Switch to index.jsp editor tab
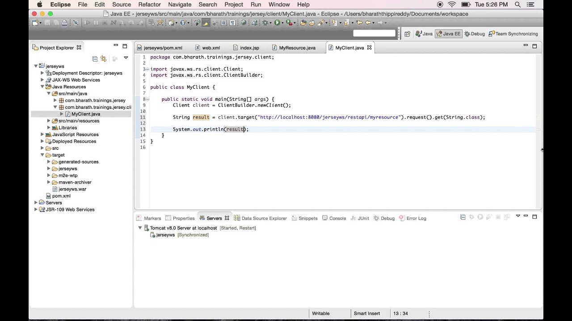Image resolution: width=572 pixels, height=321 pixels. click(249, 48)
